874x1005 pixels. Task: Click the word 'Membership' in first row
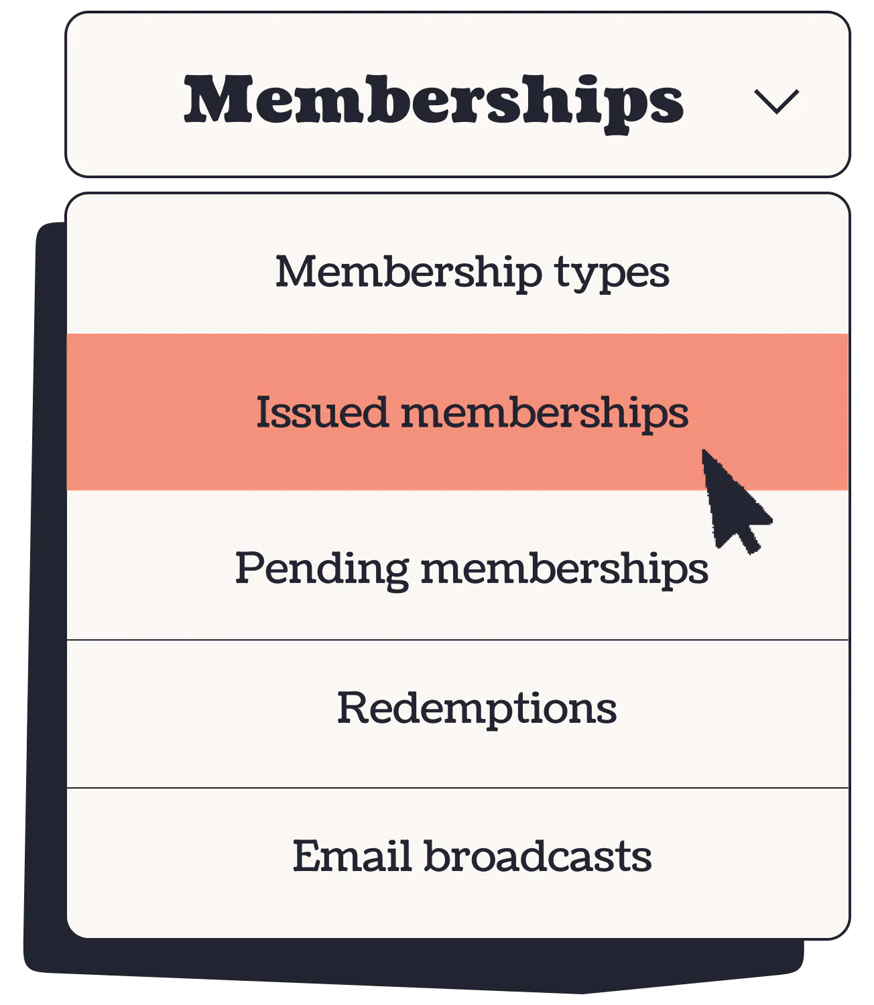408,272
